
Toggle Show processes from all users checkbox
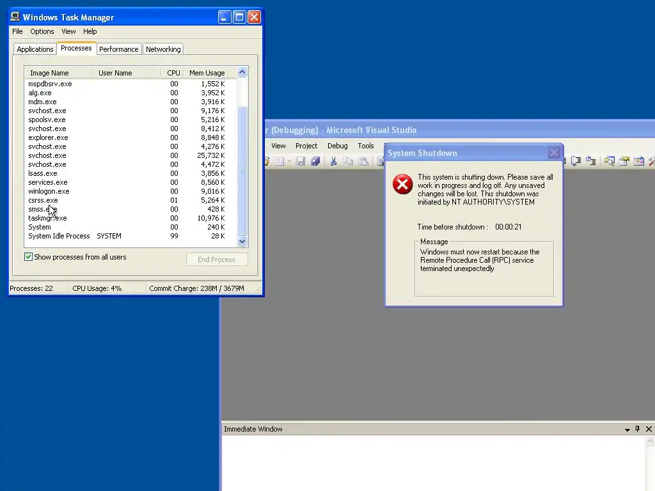28,257
